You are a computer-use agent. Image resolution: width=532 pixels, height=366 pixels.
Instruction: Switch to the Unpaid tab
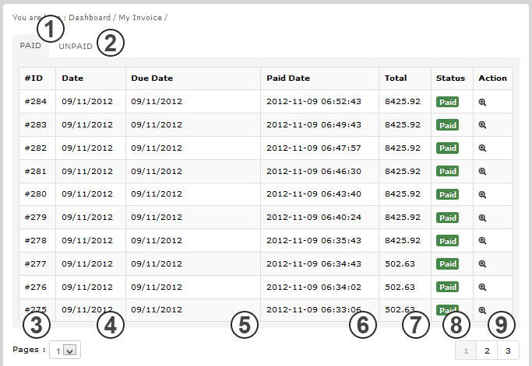[75, 47]
